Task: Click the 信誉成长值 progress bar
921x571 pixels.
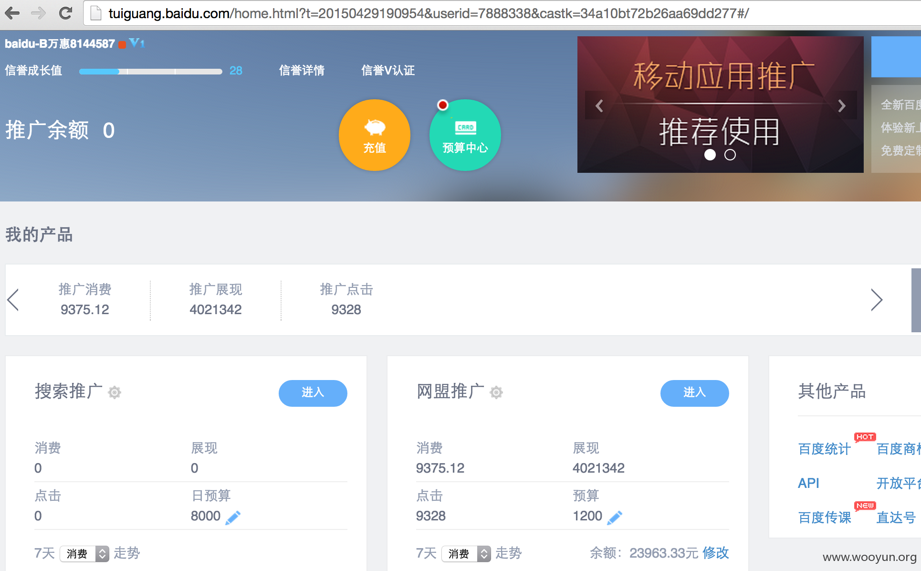Action: coord(150,71)
